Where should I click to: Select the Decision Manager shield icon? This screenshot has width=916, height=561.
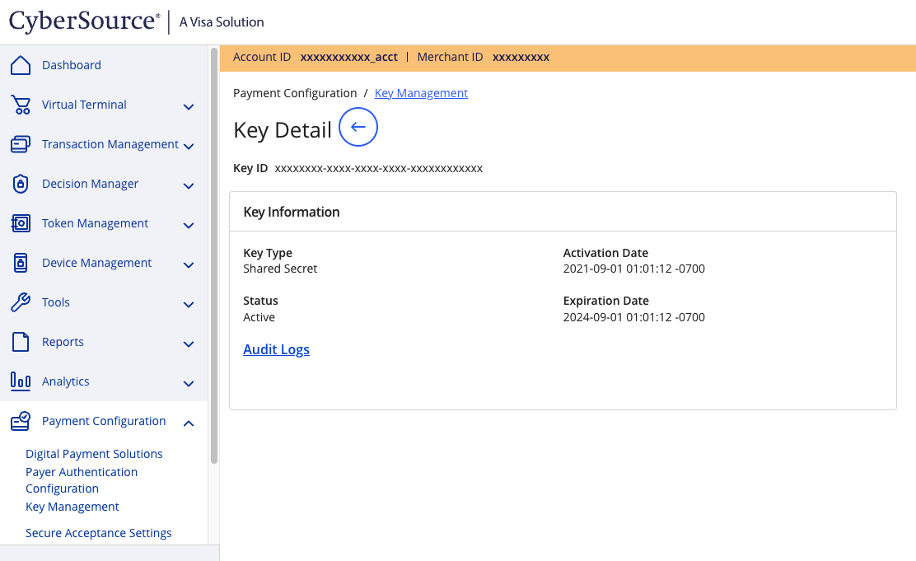point(20,183)
